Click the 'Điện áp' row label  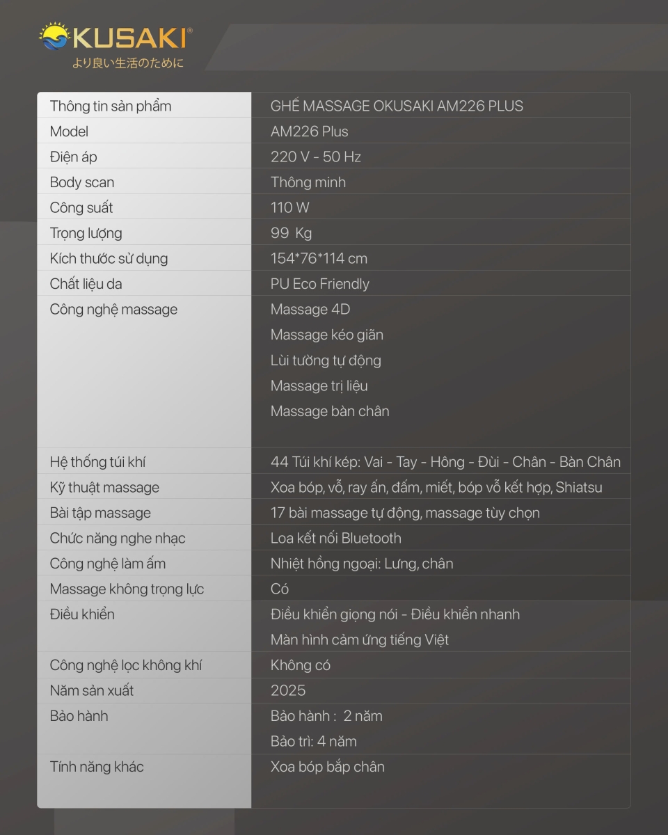(73, 157)
